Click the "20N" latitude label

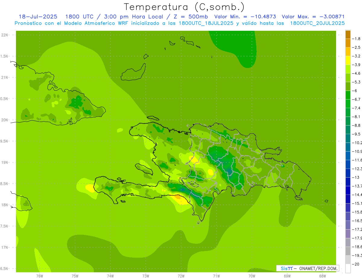tap(5, 120)
